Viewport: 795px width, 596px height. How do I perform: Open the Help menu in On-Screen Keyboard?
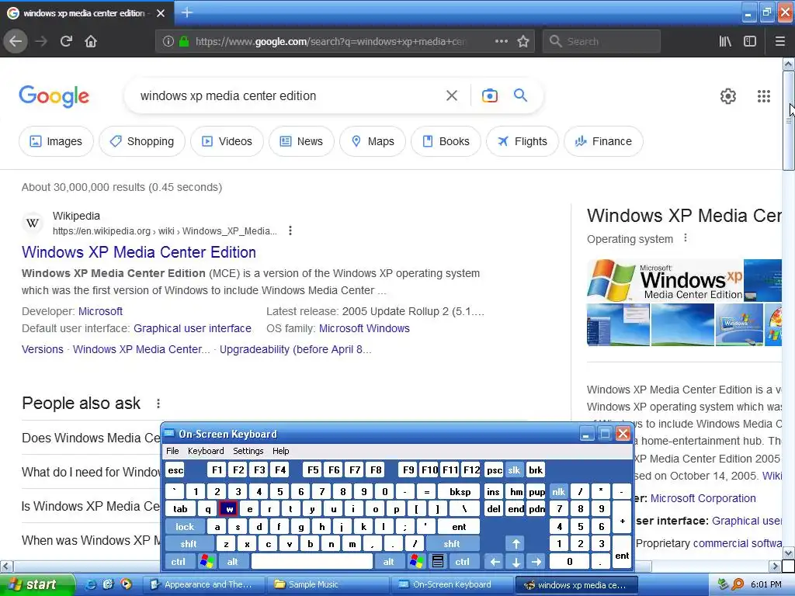click(x=281, y=451)
